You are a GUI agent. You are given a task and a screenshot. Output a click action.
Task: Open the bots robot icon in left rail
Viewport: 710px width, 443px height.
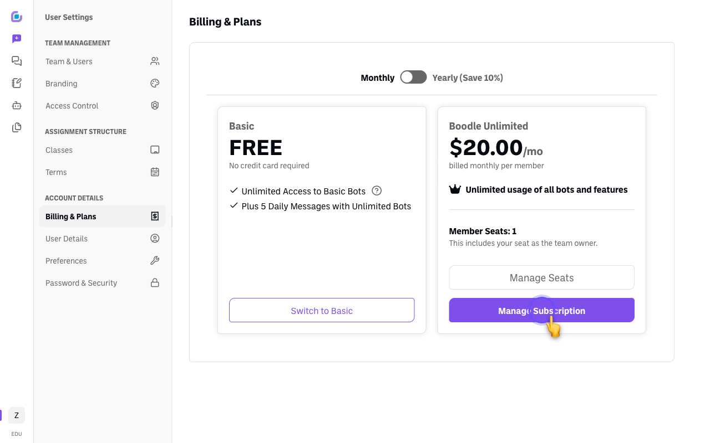point(17,105)
